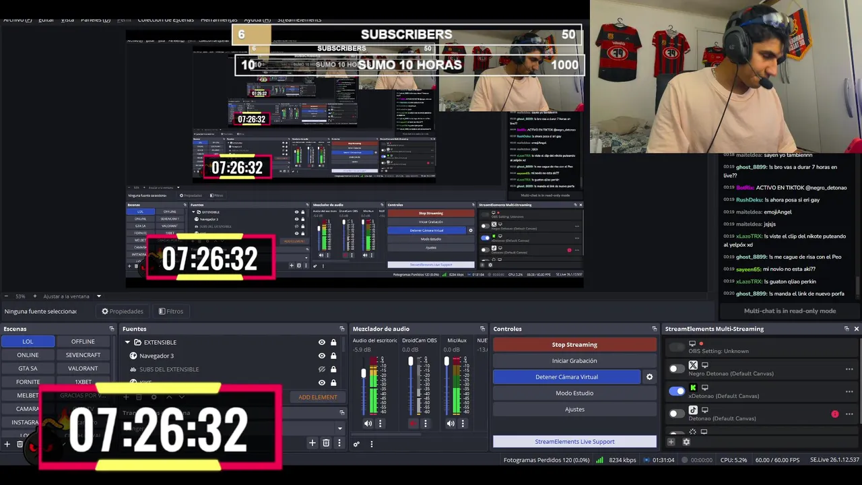Mute Audio del escritorio

point(368,424)
